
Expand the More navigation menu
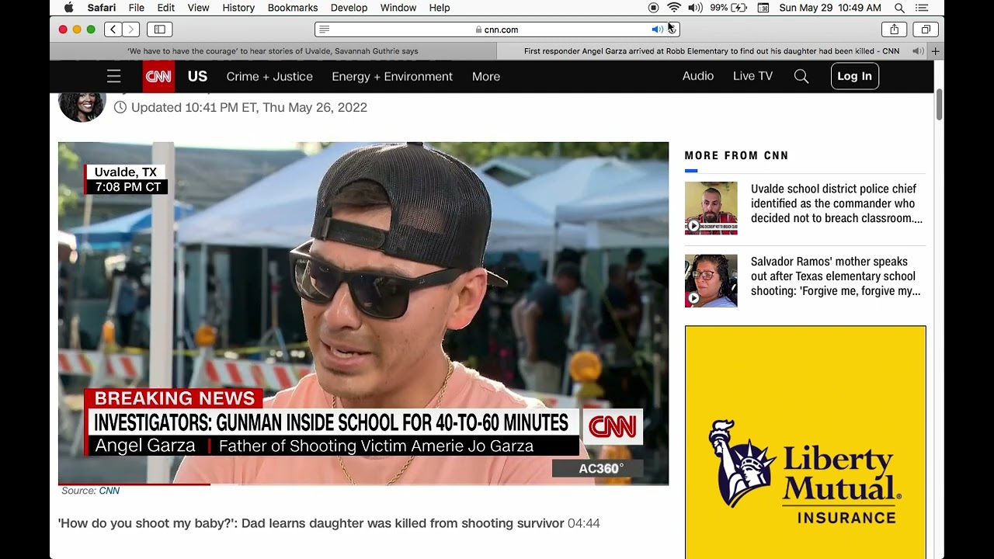[x=486, y=76]
